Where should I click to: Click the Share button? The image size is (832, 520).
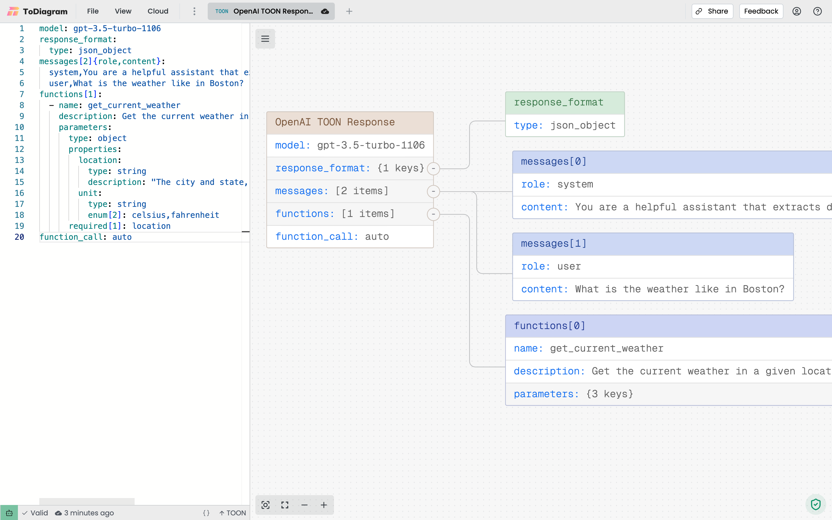712,11
